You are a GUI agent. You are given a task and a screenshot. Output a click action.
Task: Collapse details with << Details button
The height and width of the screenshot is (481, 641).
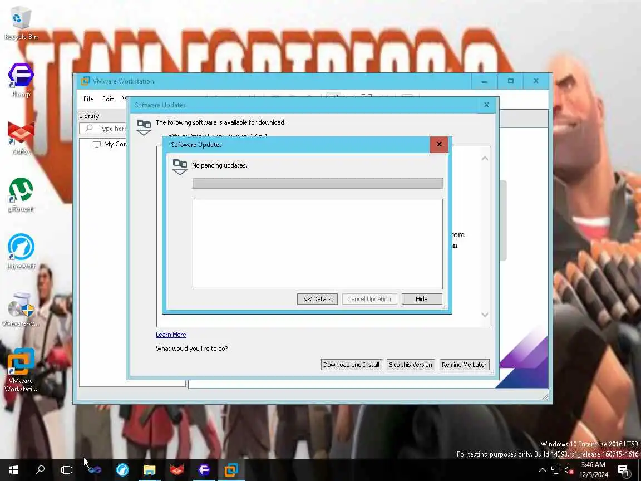coord(317,299)
